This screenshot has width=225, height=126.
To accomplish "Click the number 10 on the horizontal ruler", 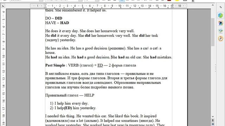I will (x=120, y=6).
